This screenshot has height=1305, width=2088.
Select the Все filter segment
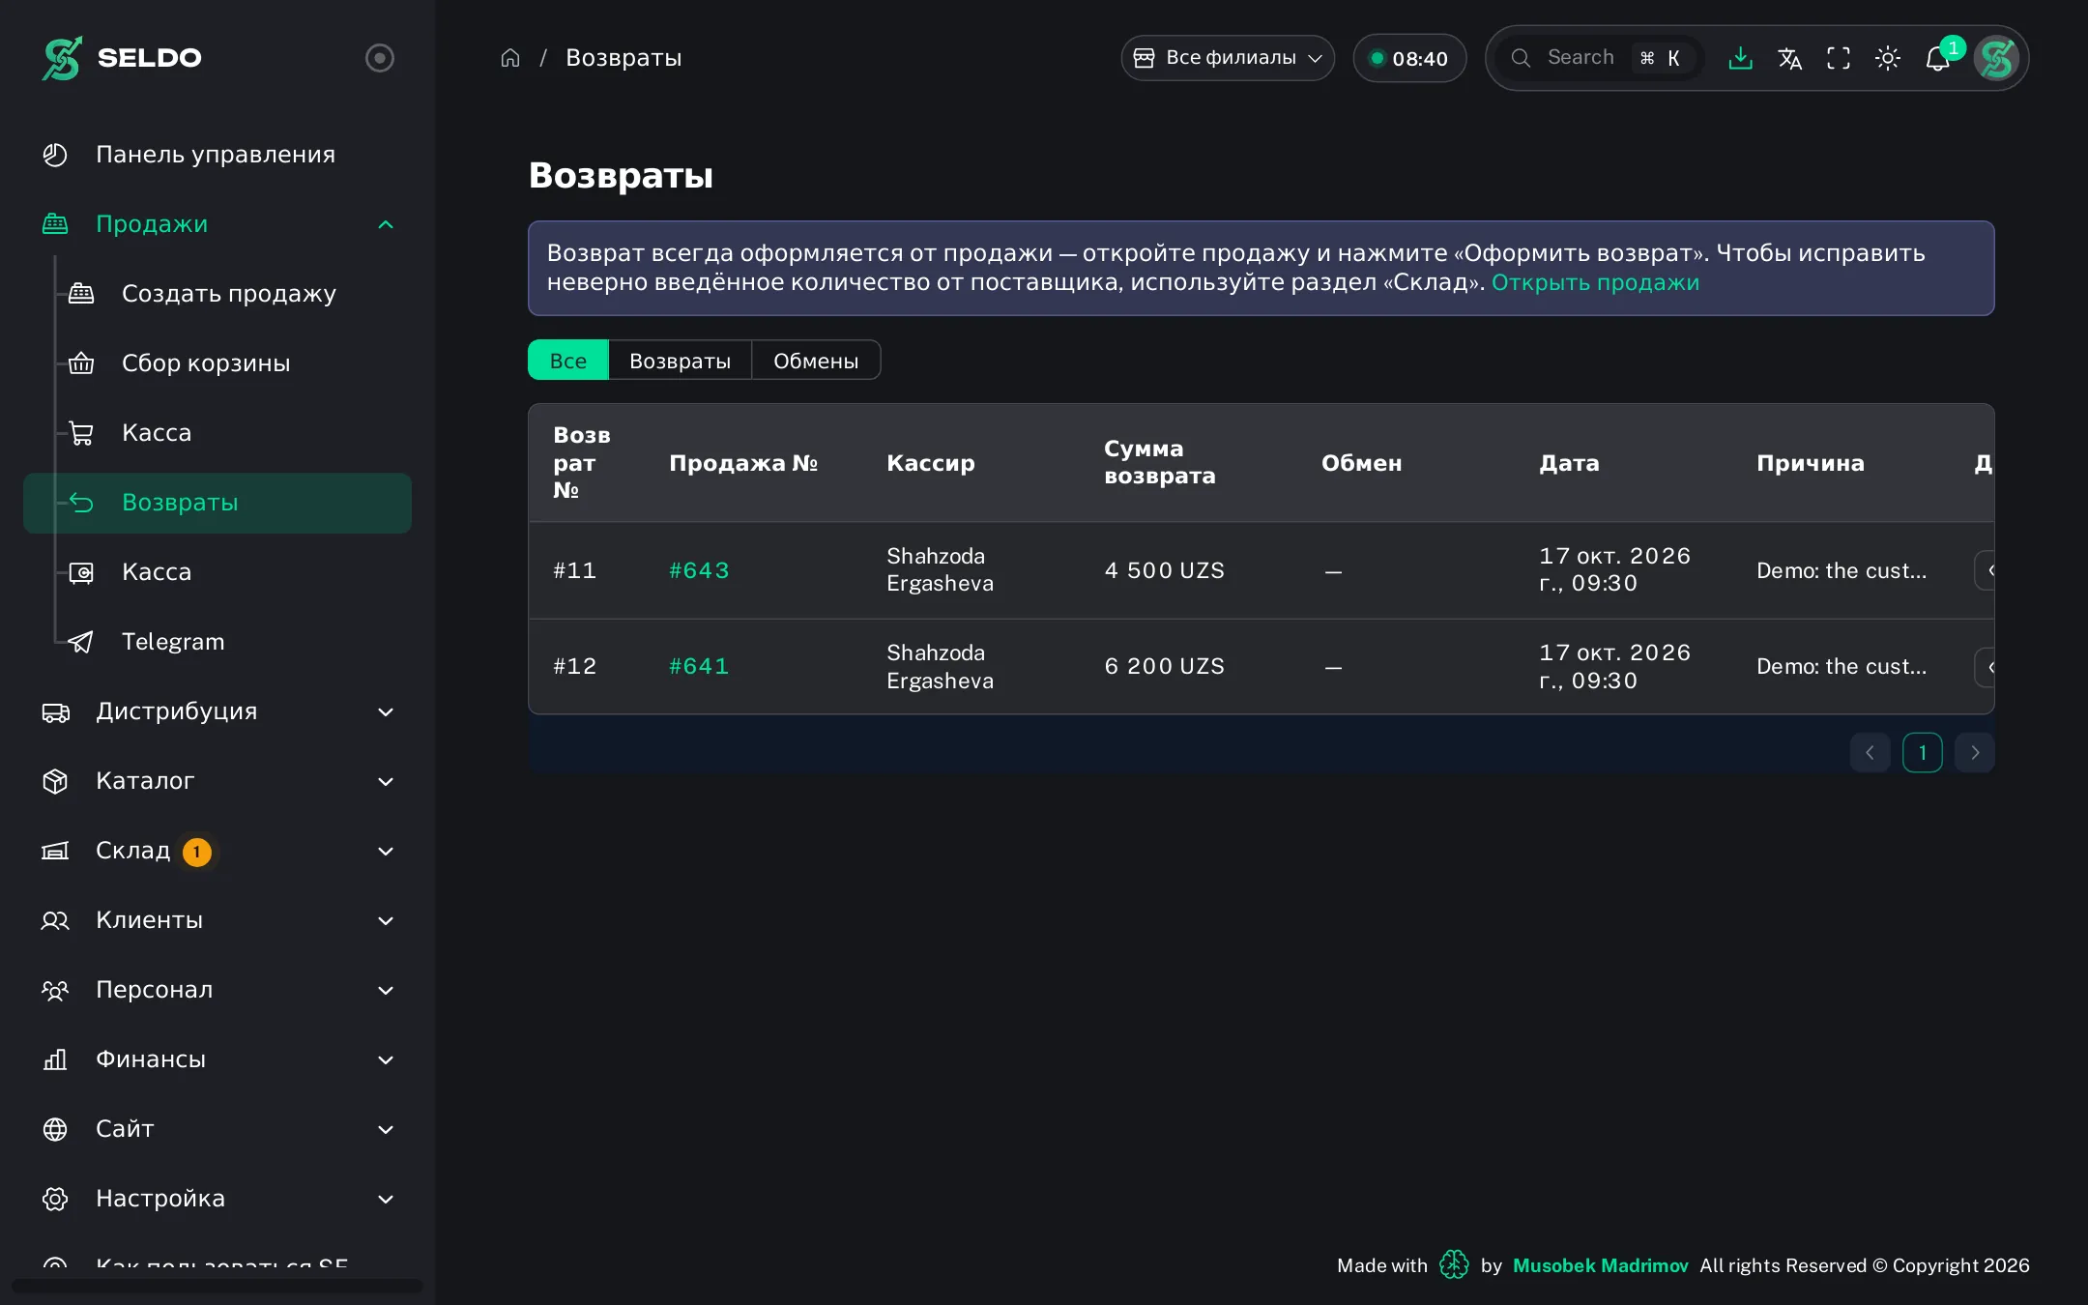click(568, 360)
